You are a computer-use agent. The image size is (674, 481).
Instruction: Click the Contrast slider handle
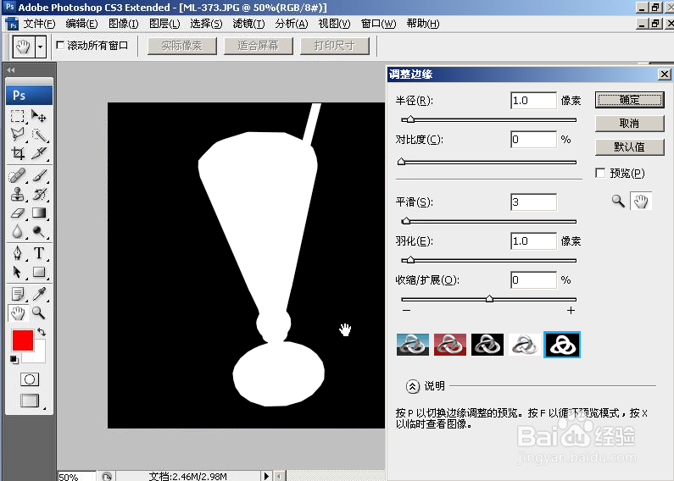coord(402,162)
